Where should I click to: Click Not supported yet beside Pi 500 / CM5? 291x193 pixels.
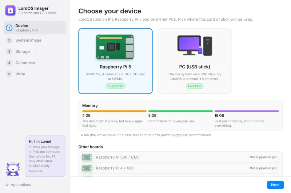pyautogui.click(x=263, y=157)
